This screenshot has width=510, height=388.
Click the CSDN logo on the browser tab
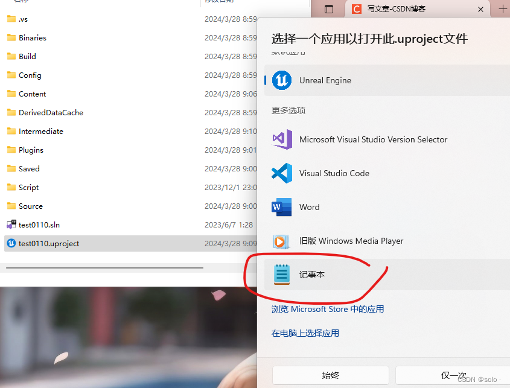tap(357, 9)
